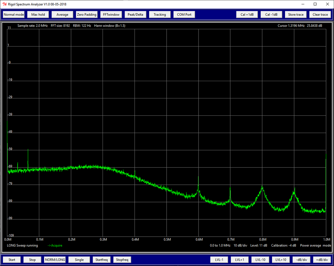Maximize the analyzer window

point(315,4)
